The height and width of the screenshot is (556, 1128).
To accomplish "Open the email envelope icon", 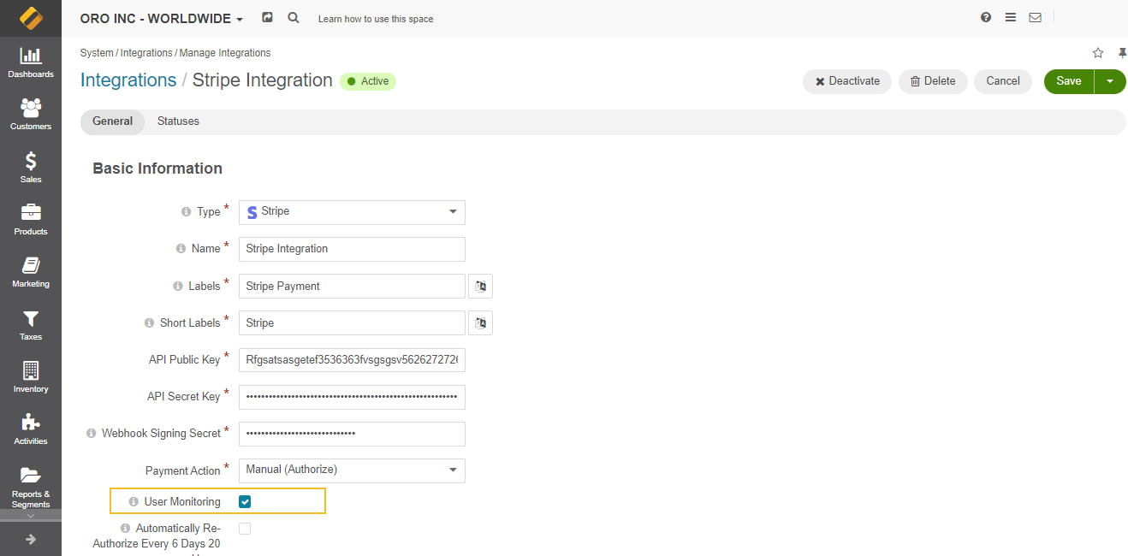I will 1036,17.
